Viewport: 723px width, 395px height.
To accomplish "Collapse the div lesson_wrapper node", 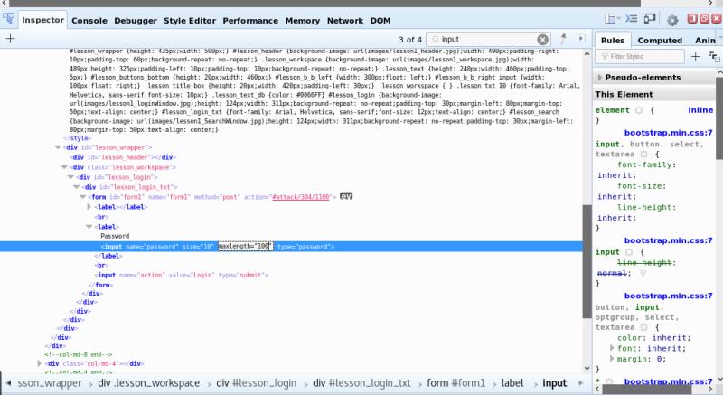I will tap(58, 147).
